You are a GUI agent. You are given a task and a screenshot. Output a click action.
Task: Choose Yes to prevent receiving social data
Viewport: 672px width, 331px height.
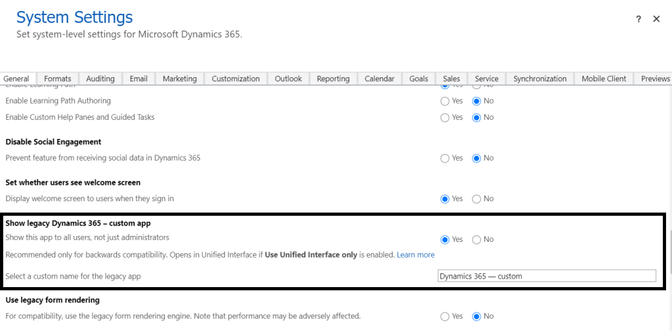click(446, 158)
